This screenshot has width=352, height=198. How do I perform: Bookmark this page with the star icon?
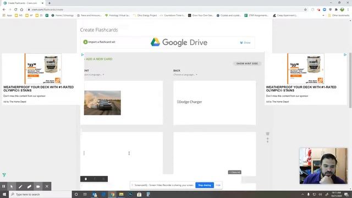305,9
